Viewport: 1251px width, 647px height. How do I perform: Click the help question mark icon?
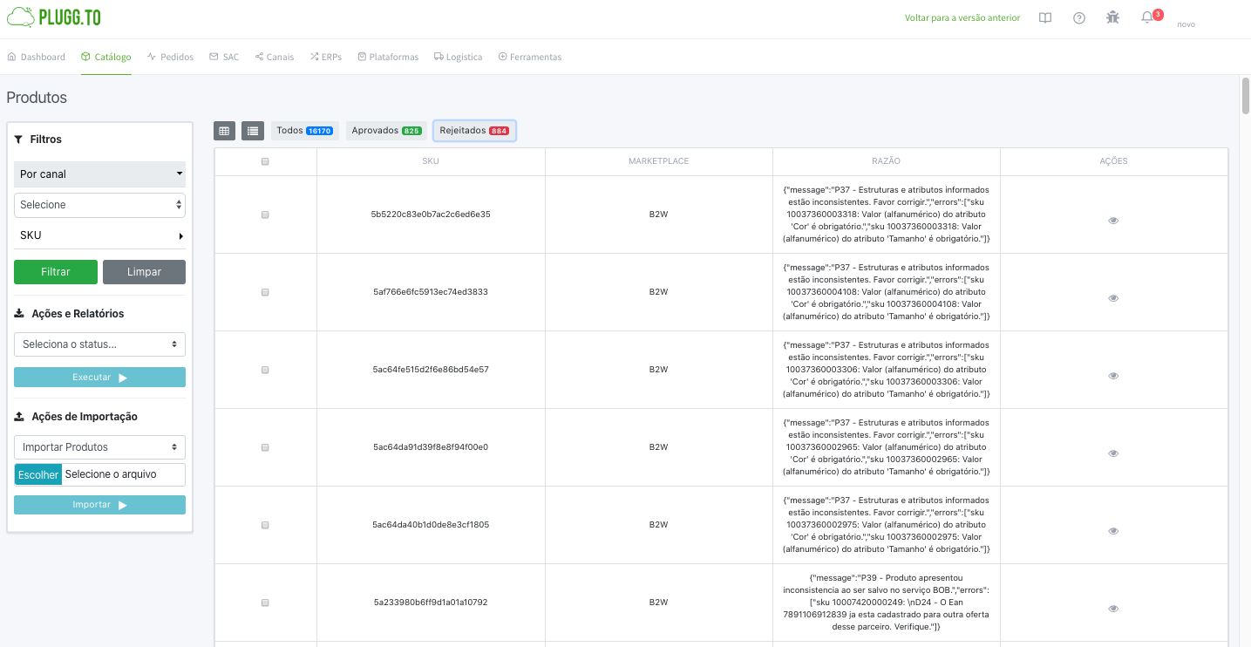tap(1078, 17)
